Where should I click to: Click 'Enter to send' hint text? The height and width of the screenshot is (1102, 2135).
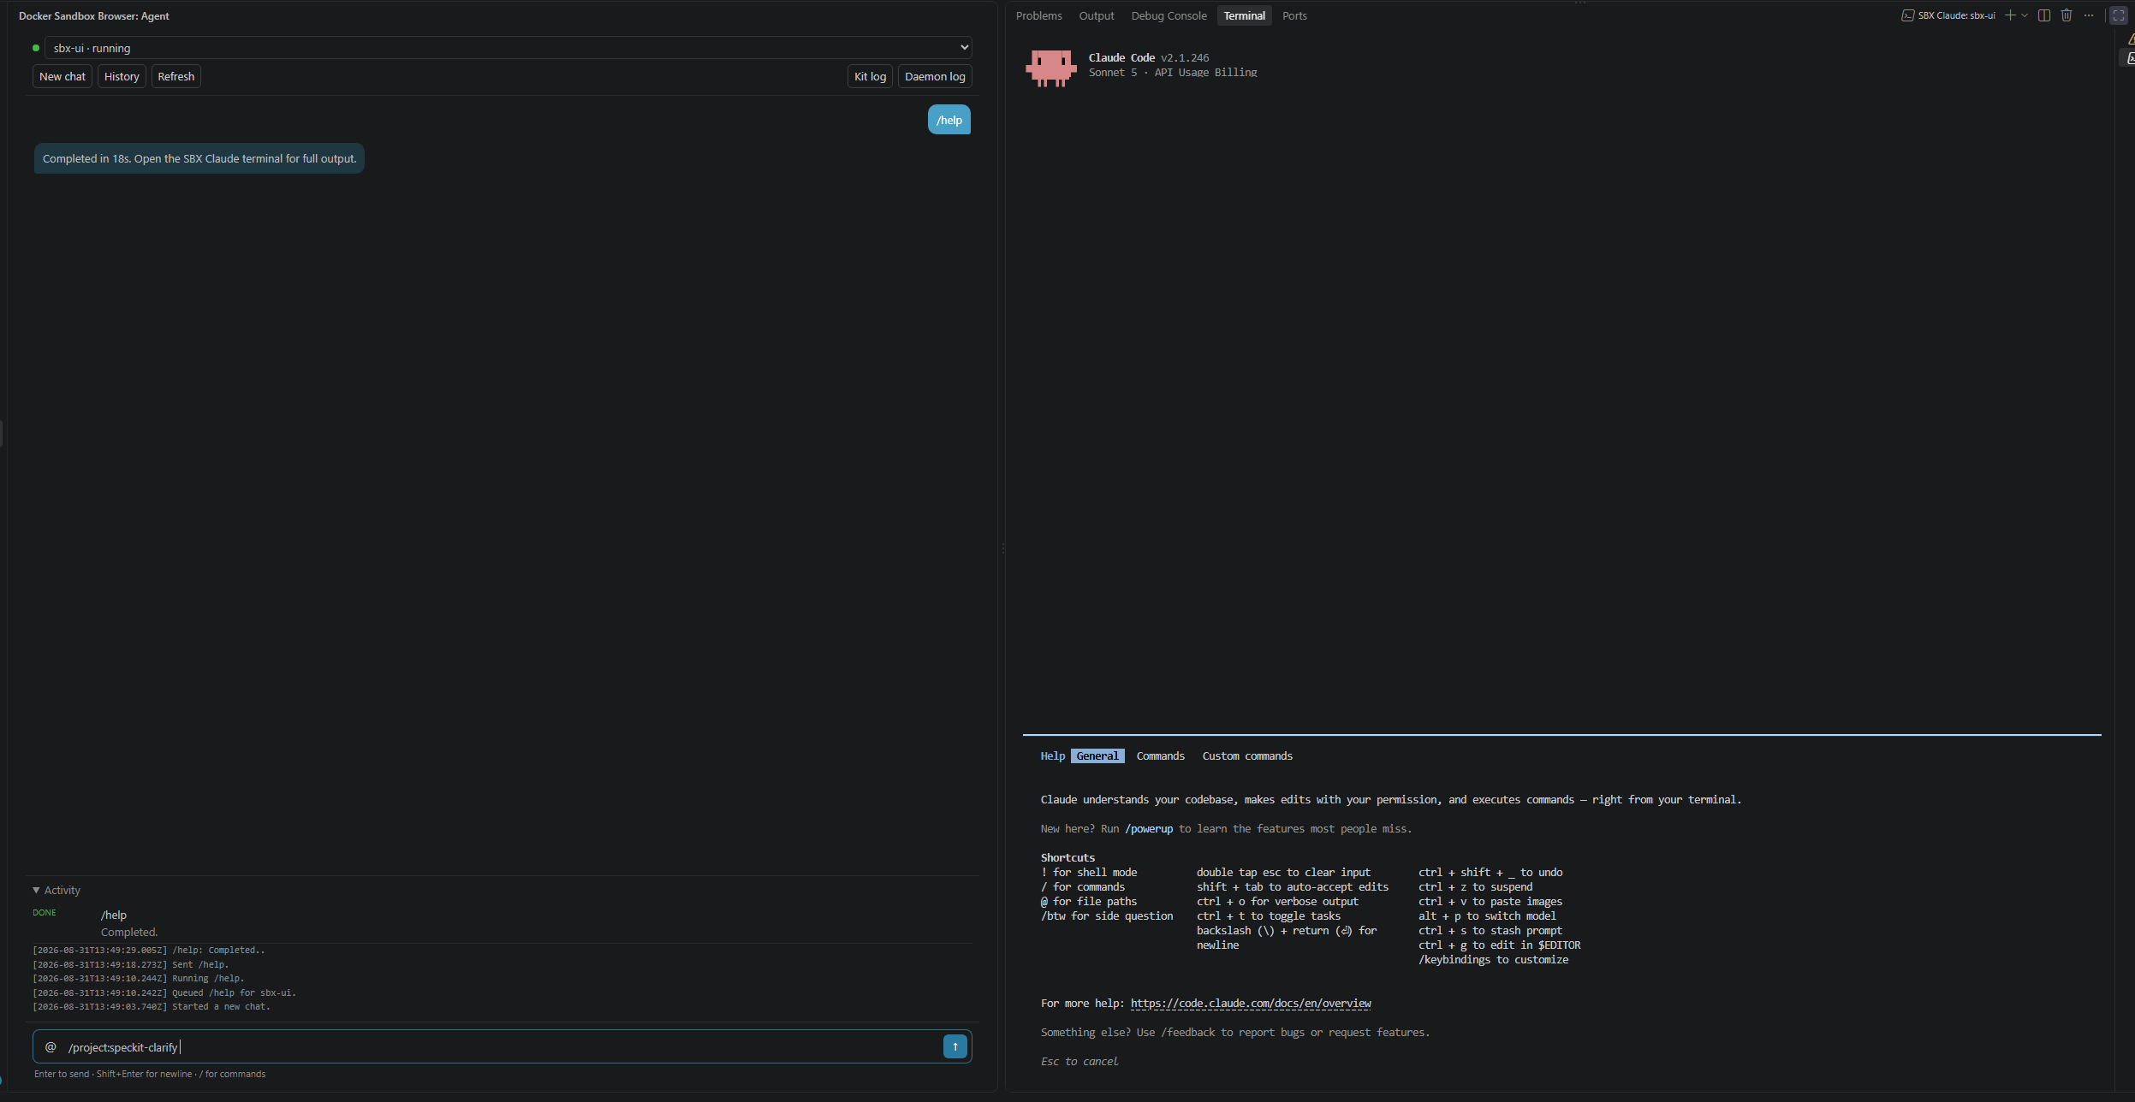62,1075
